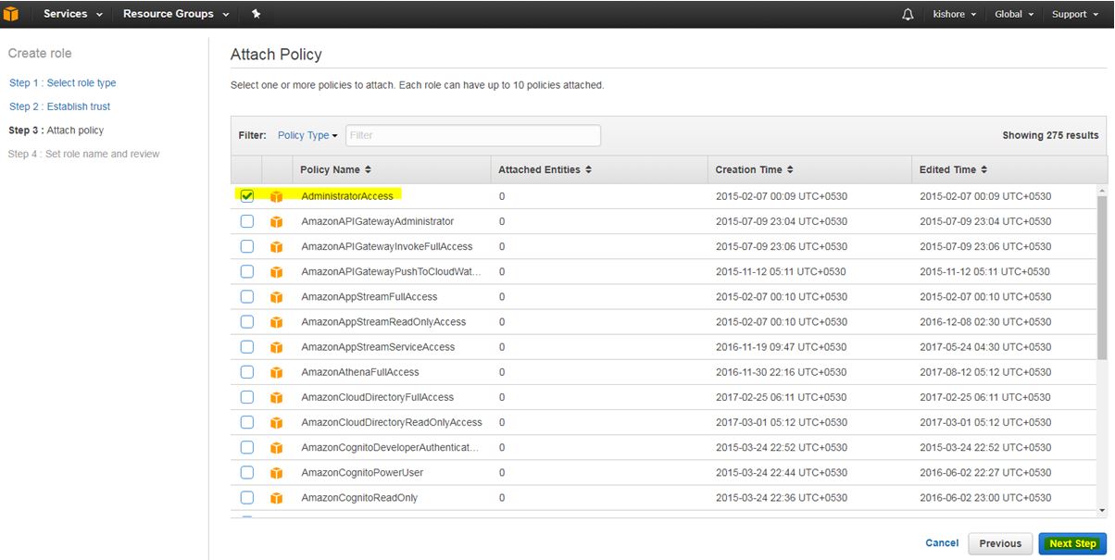Sort by Policy Name column arrows
Screen dimensions: 1115x560
coord(368,170)
